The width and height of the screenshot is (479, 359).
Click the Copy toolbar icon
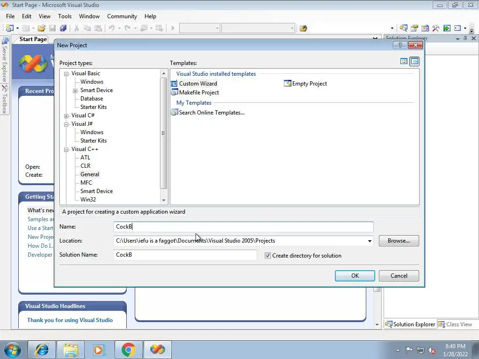(x=87, y=28)
